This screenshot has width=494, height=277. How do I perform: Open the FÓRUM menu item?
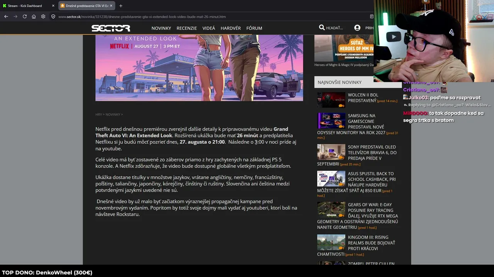(x=254, y=28)
